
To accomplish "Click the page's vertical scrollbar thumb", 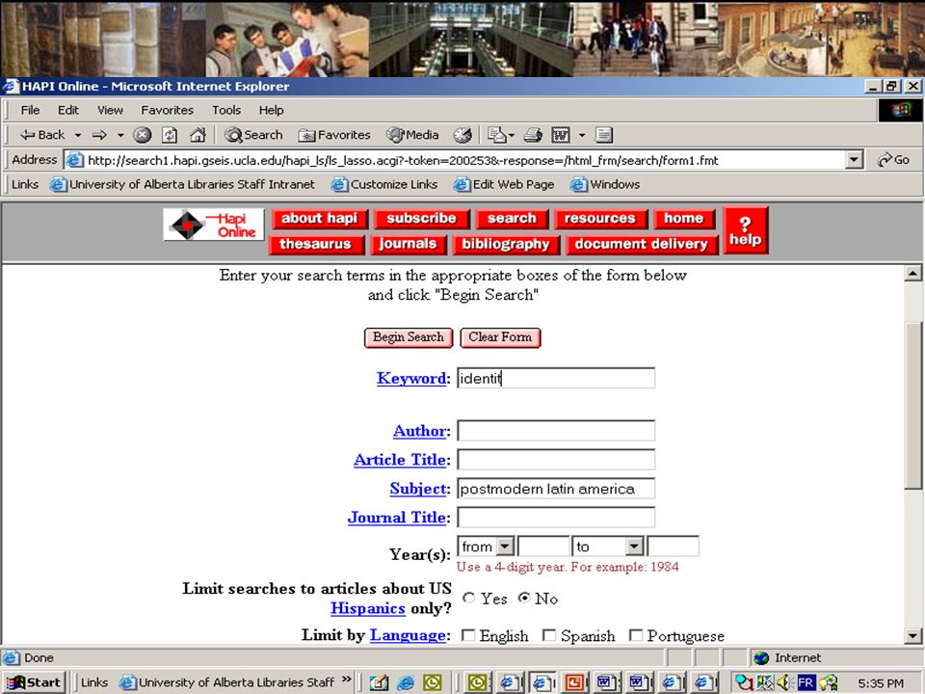I will (x=912, y=405).
